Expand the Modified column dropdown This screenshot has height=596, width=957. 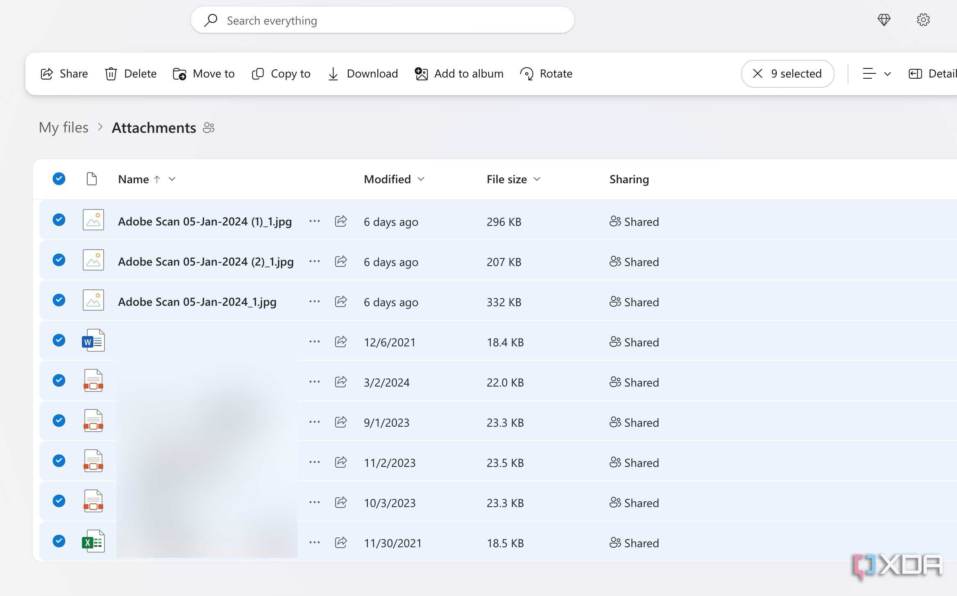421,179
